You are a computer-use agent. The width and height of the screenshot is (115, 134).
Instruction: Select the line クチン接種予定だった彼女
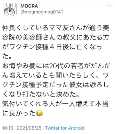coord(56,85)
